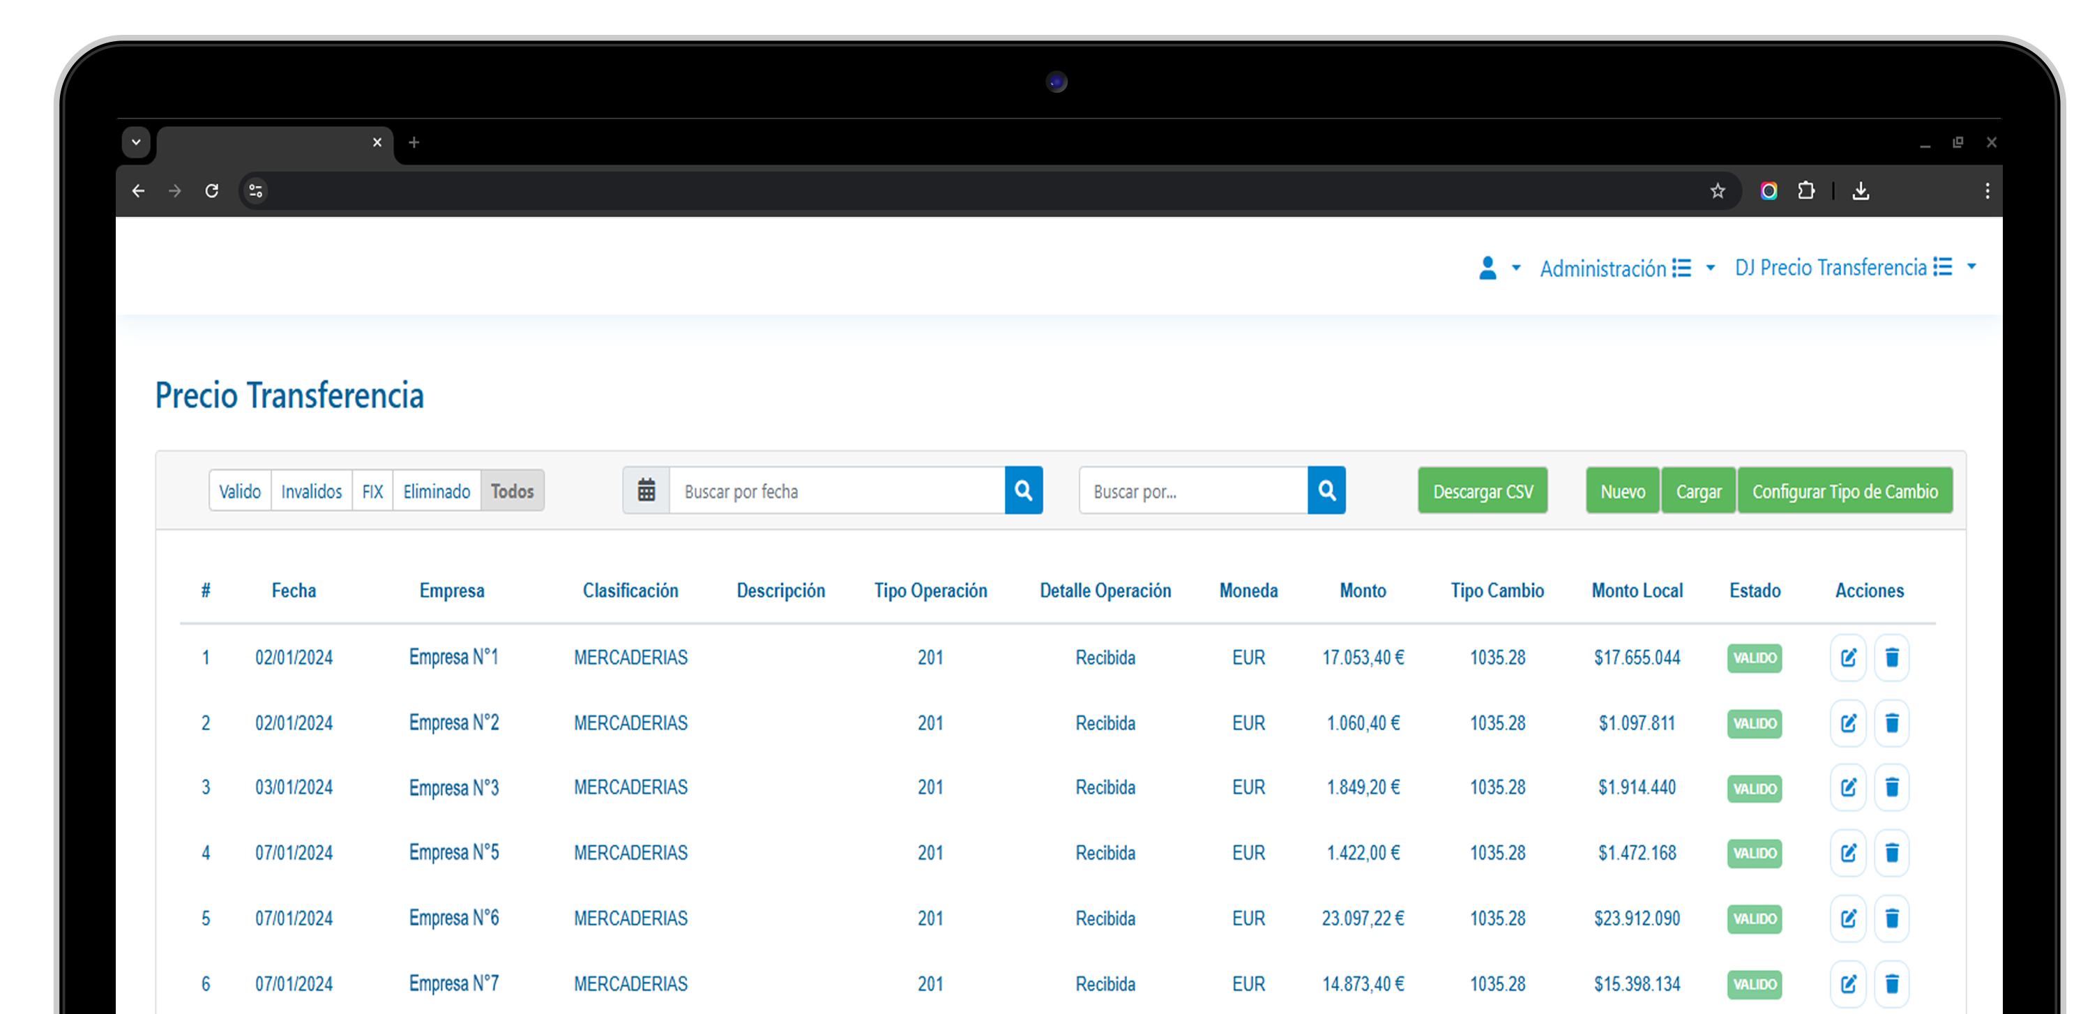
Task: Click magnifier button next to Buscar por... field
Action: tap(1326, 491)
